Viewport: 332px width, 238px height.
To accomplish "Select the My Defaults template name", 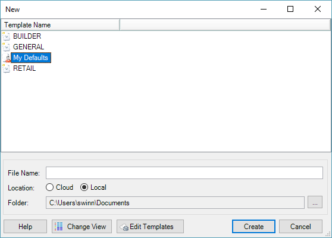I will (x=31, y=58).
